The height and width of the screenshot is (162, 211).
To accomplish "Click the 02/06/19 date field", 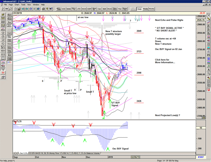I will click(x=135, y=157).
